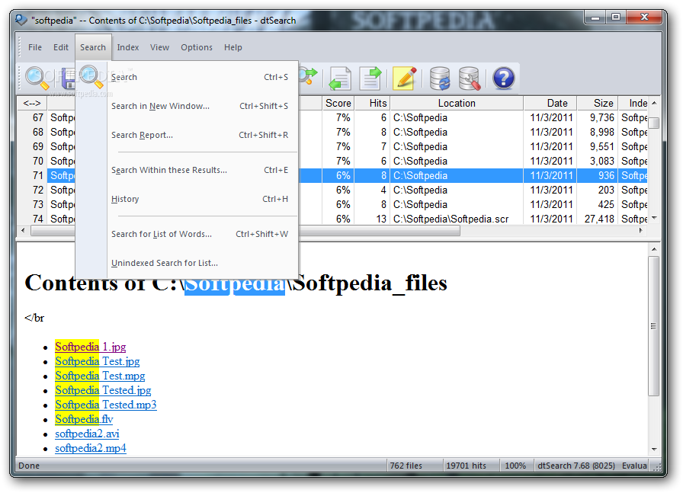Open the blue question mark Help icon
This screenshot has height=493, width=683.
coord(504,78)
